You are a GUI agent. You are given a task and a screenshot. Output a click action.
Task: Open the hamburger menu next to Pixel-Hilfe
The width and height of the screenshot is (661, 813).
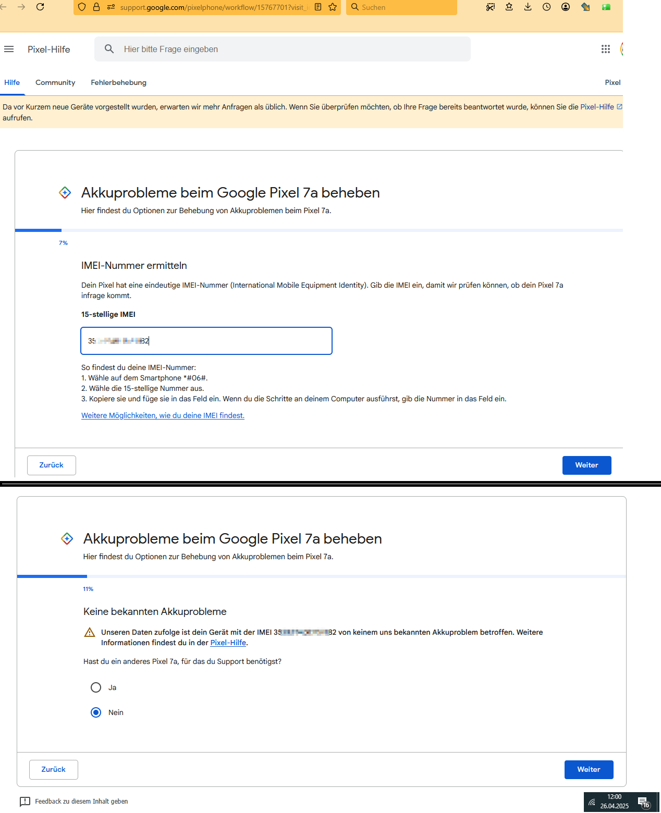(9, 49)
